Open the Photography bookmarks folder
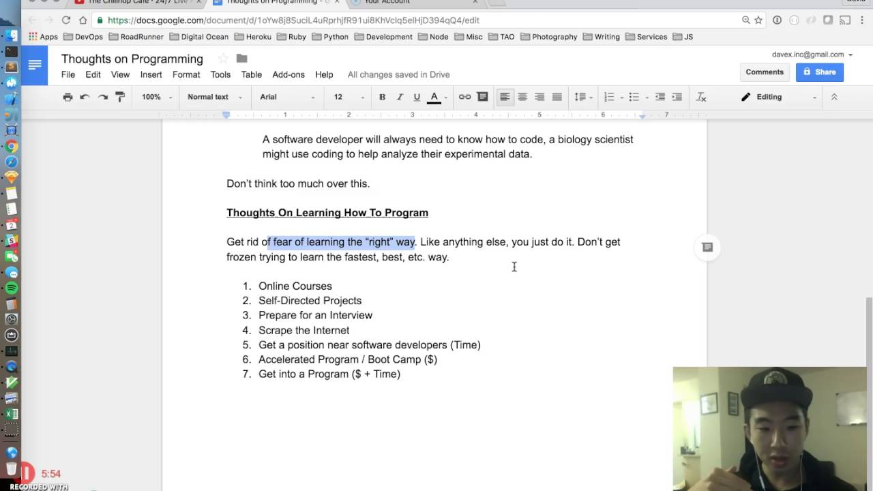Viewport: 873px width, 491px height. tap(549, 37)
